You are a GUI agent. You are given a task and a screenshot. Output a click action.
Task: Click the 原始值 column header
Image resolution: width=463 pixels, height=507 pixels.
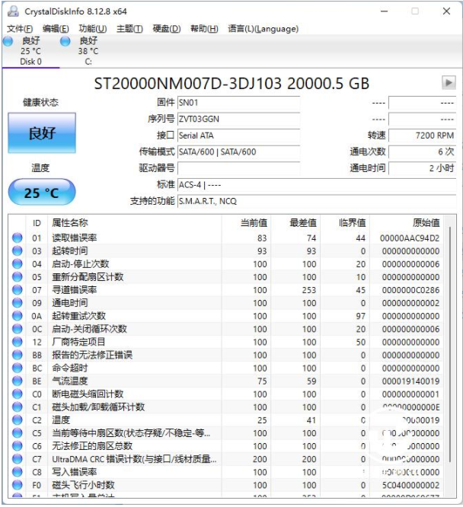[x=426, y=223]
